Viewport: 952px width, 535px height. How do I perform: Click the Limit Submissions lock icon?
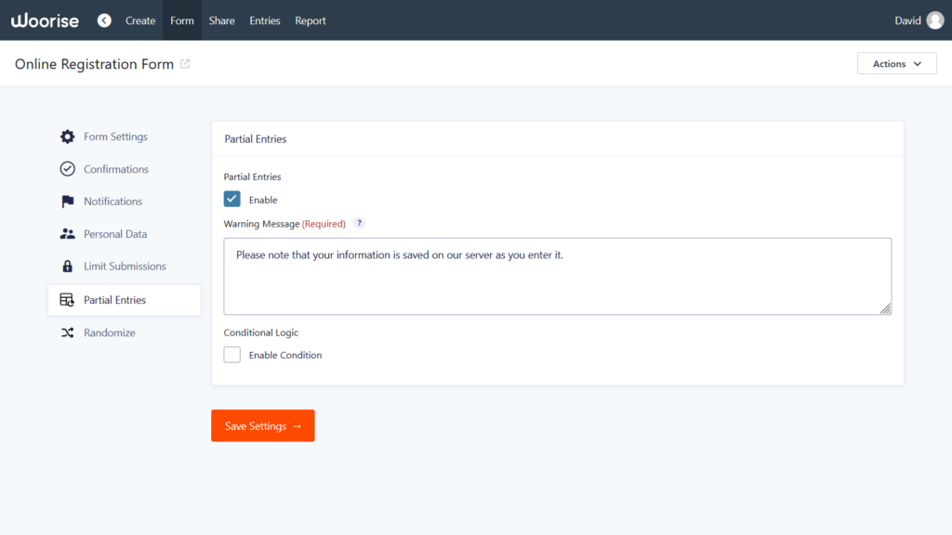pos(67,266)
